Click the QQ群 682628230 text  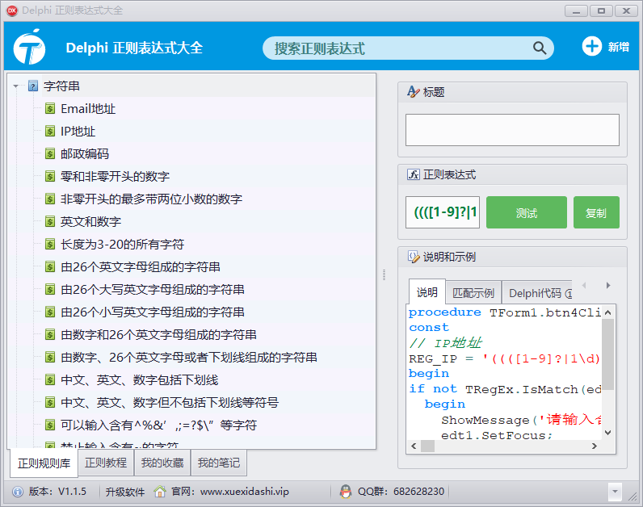tap(401, 492)
